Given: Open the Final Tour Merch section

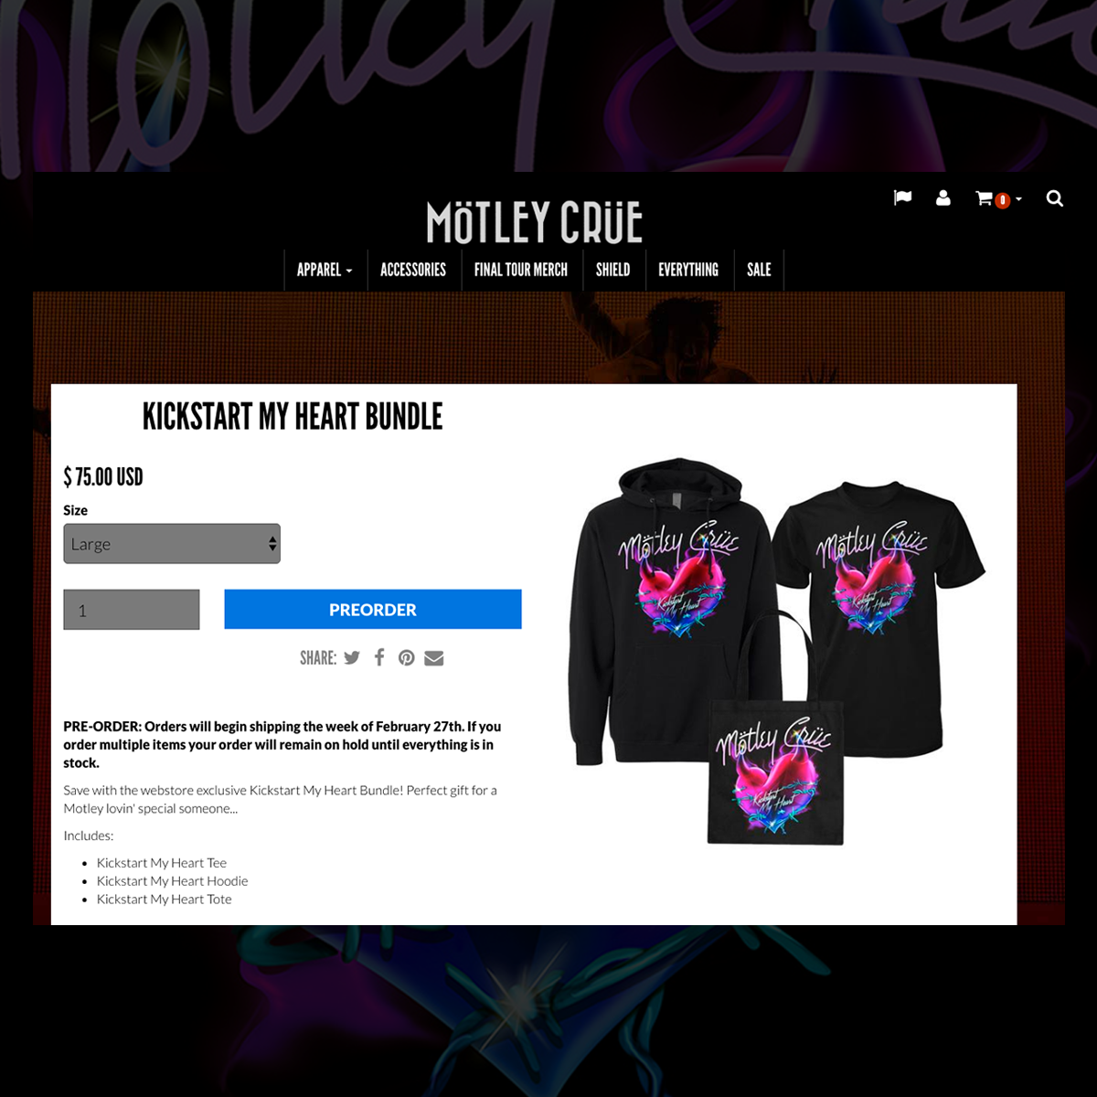Looking at the screenshot, I should 521,270.
